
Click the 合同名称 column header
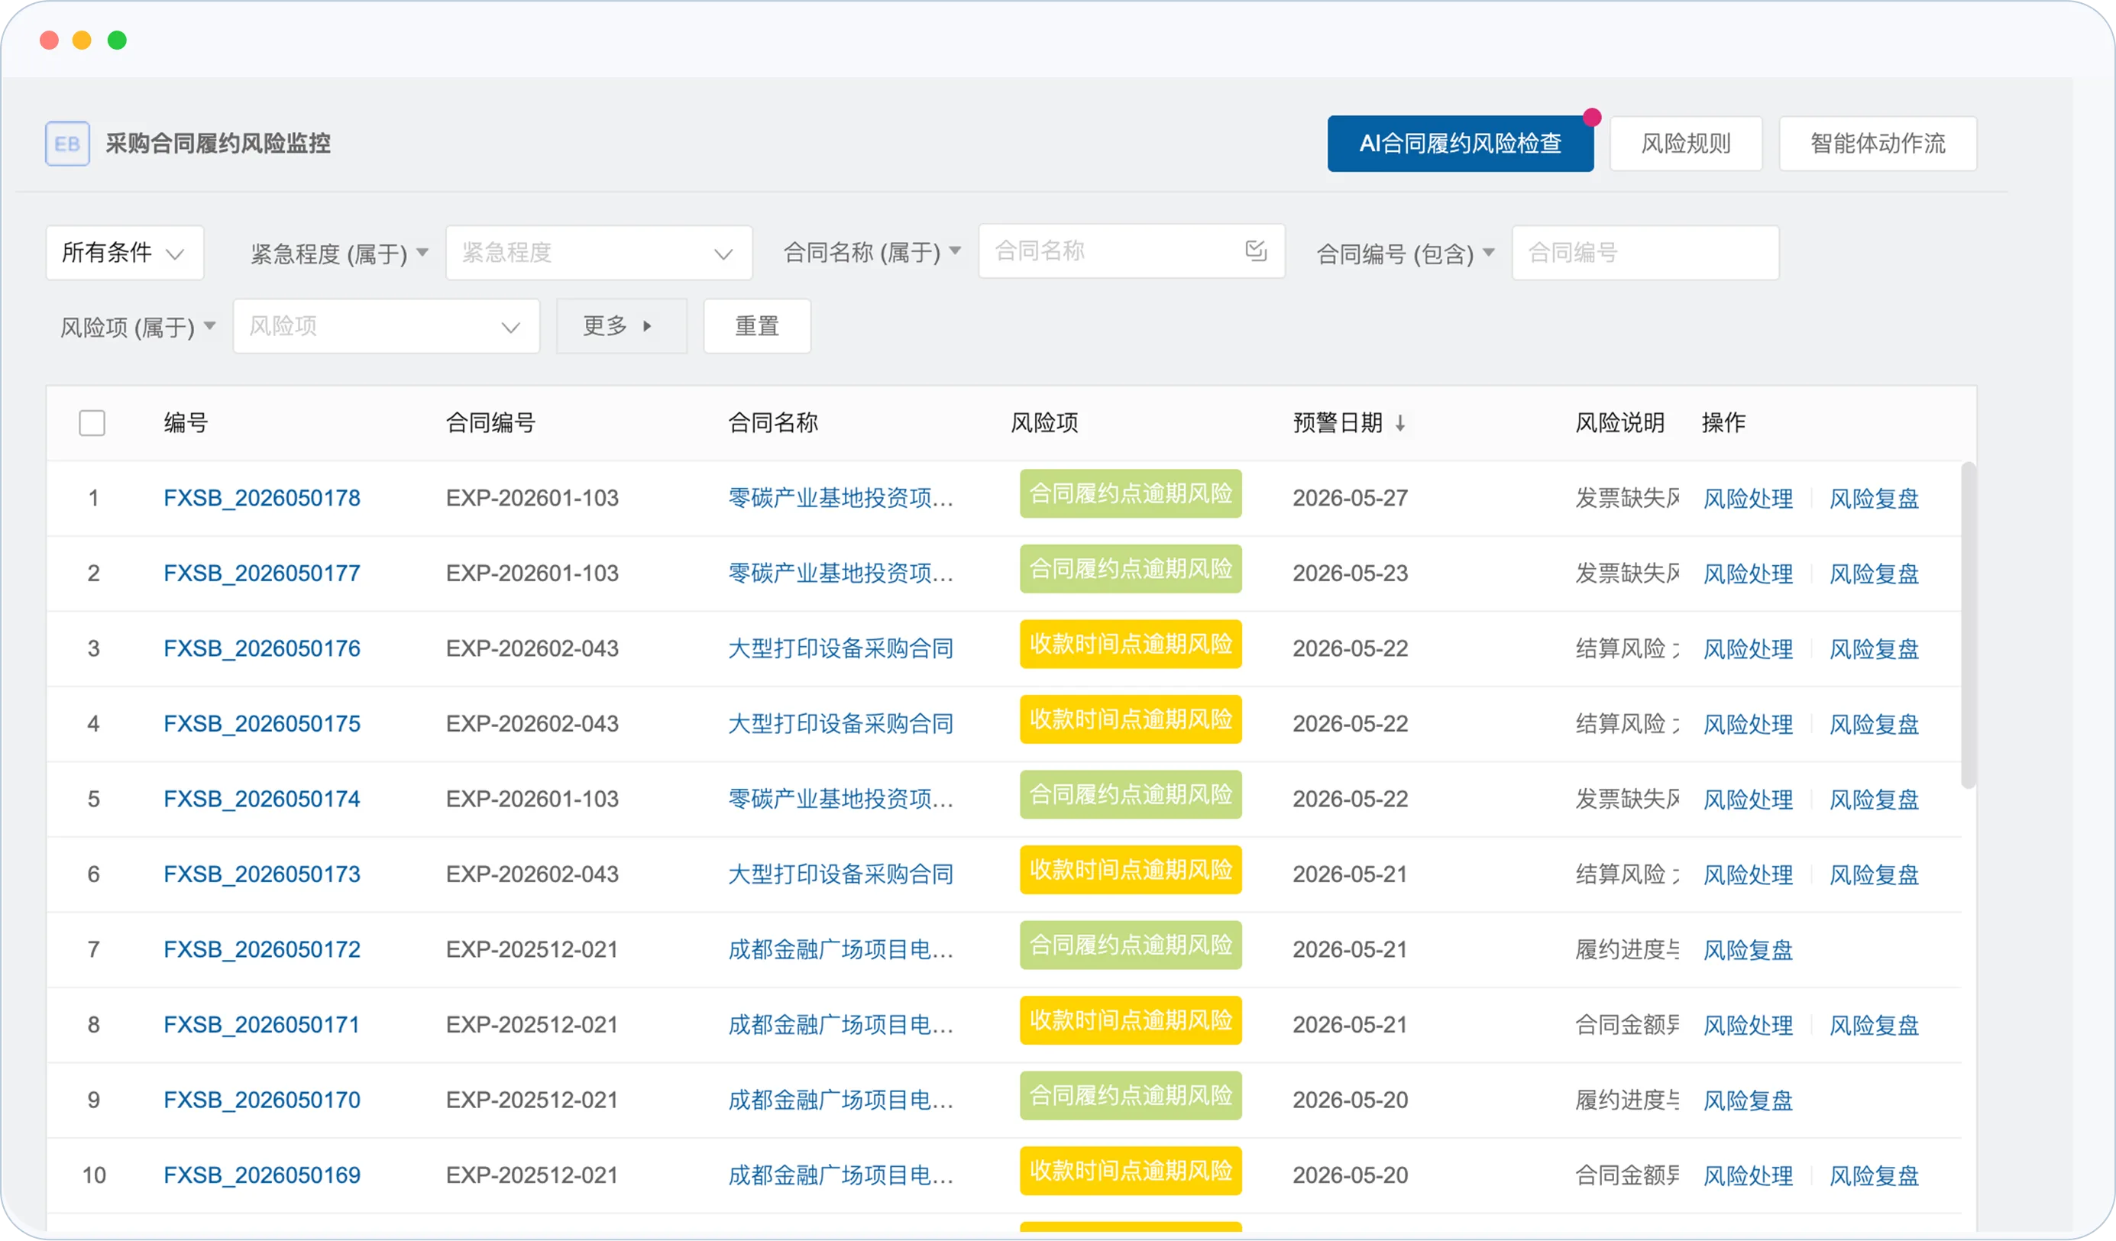772,423
